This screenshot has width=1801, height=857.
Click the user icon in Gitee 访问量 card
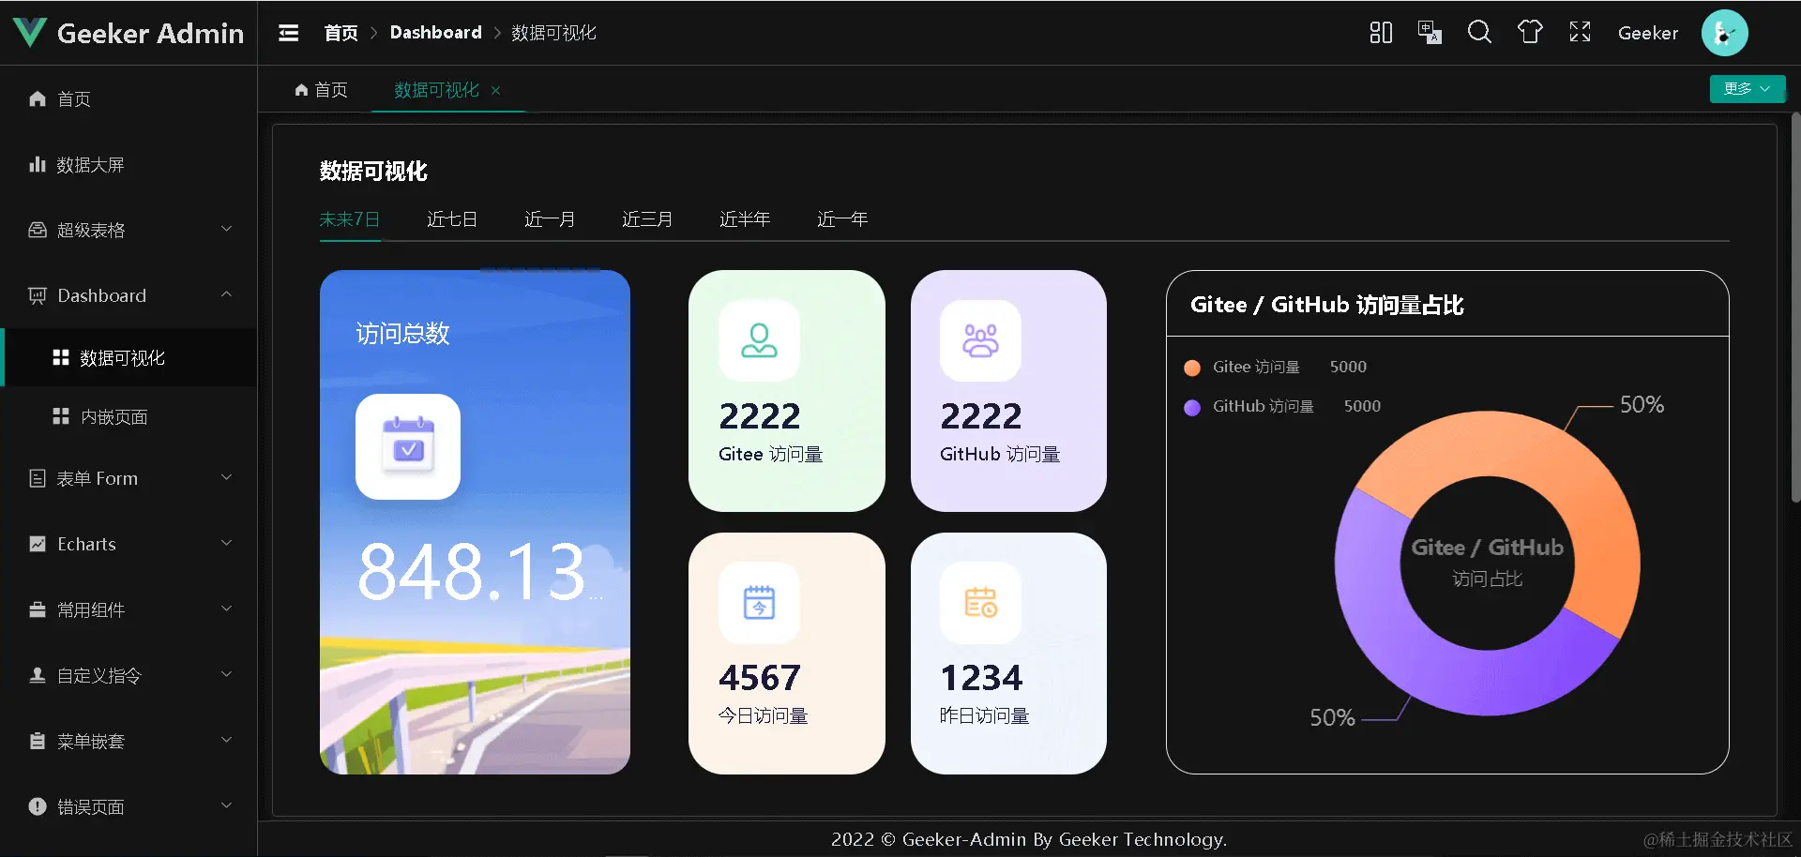(x=759, y=340)
